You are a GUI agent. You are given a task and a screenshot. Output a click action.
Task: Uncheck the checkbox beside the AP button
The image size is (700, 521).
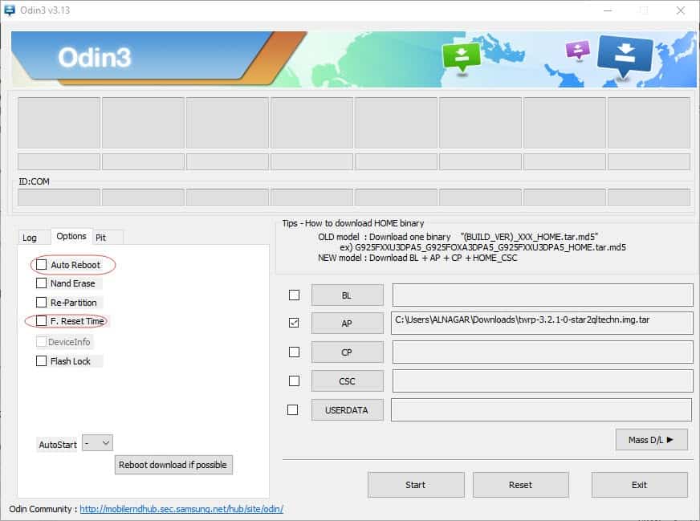294,323
